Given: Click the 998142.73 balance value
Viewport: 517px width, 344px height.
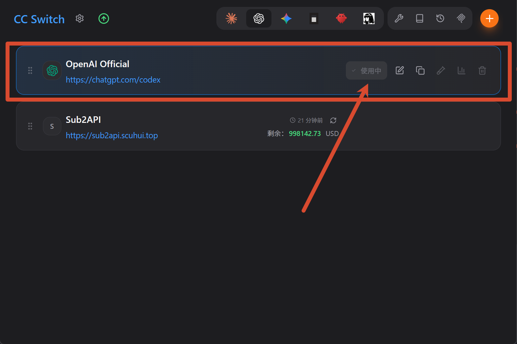Looking at the screenshot, I should pyautogui.click(x=305, y=133).
